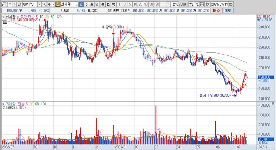Choose the 30 interval button
The width and height of the screenshot is (276, 150).
point(146,4)
